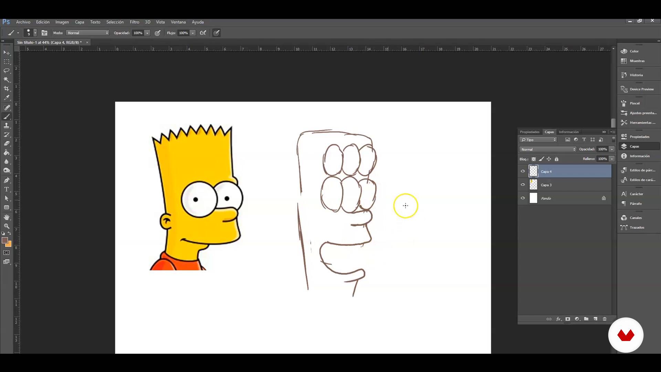
Task: Toggle airbrush build-up mode
Action: [203, 33]
